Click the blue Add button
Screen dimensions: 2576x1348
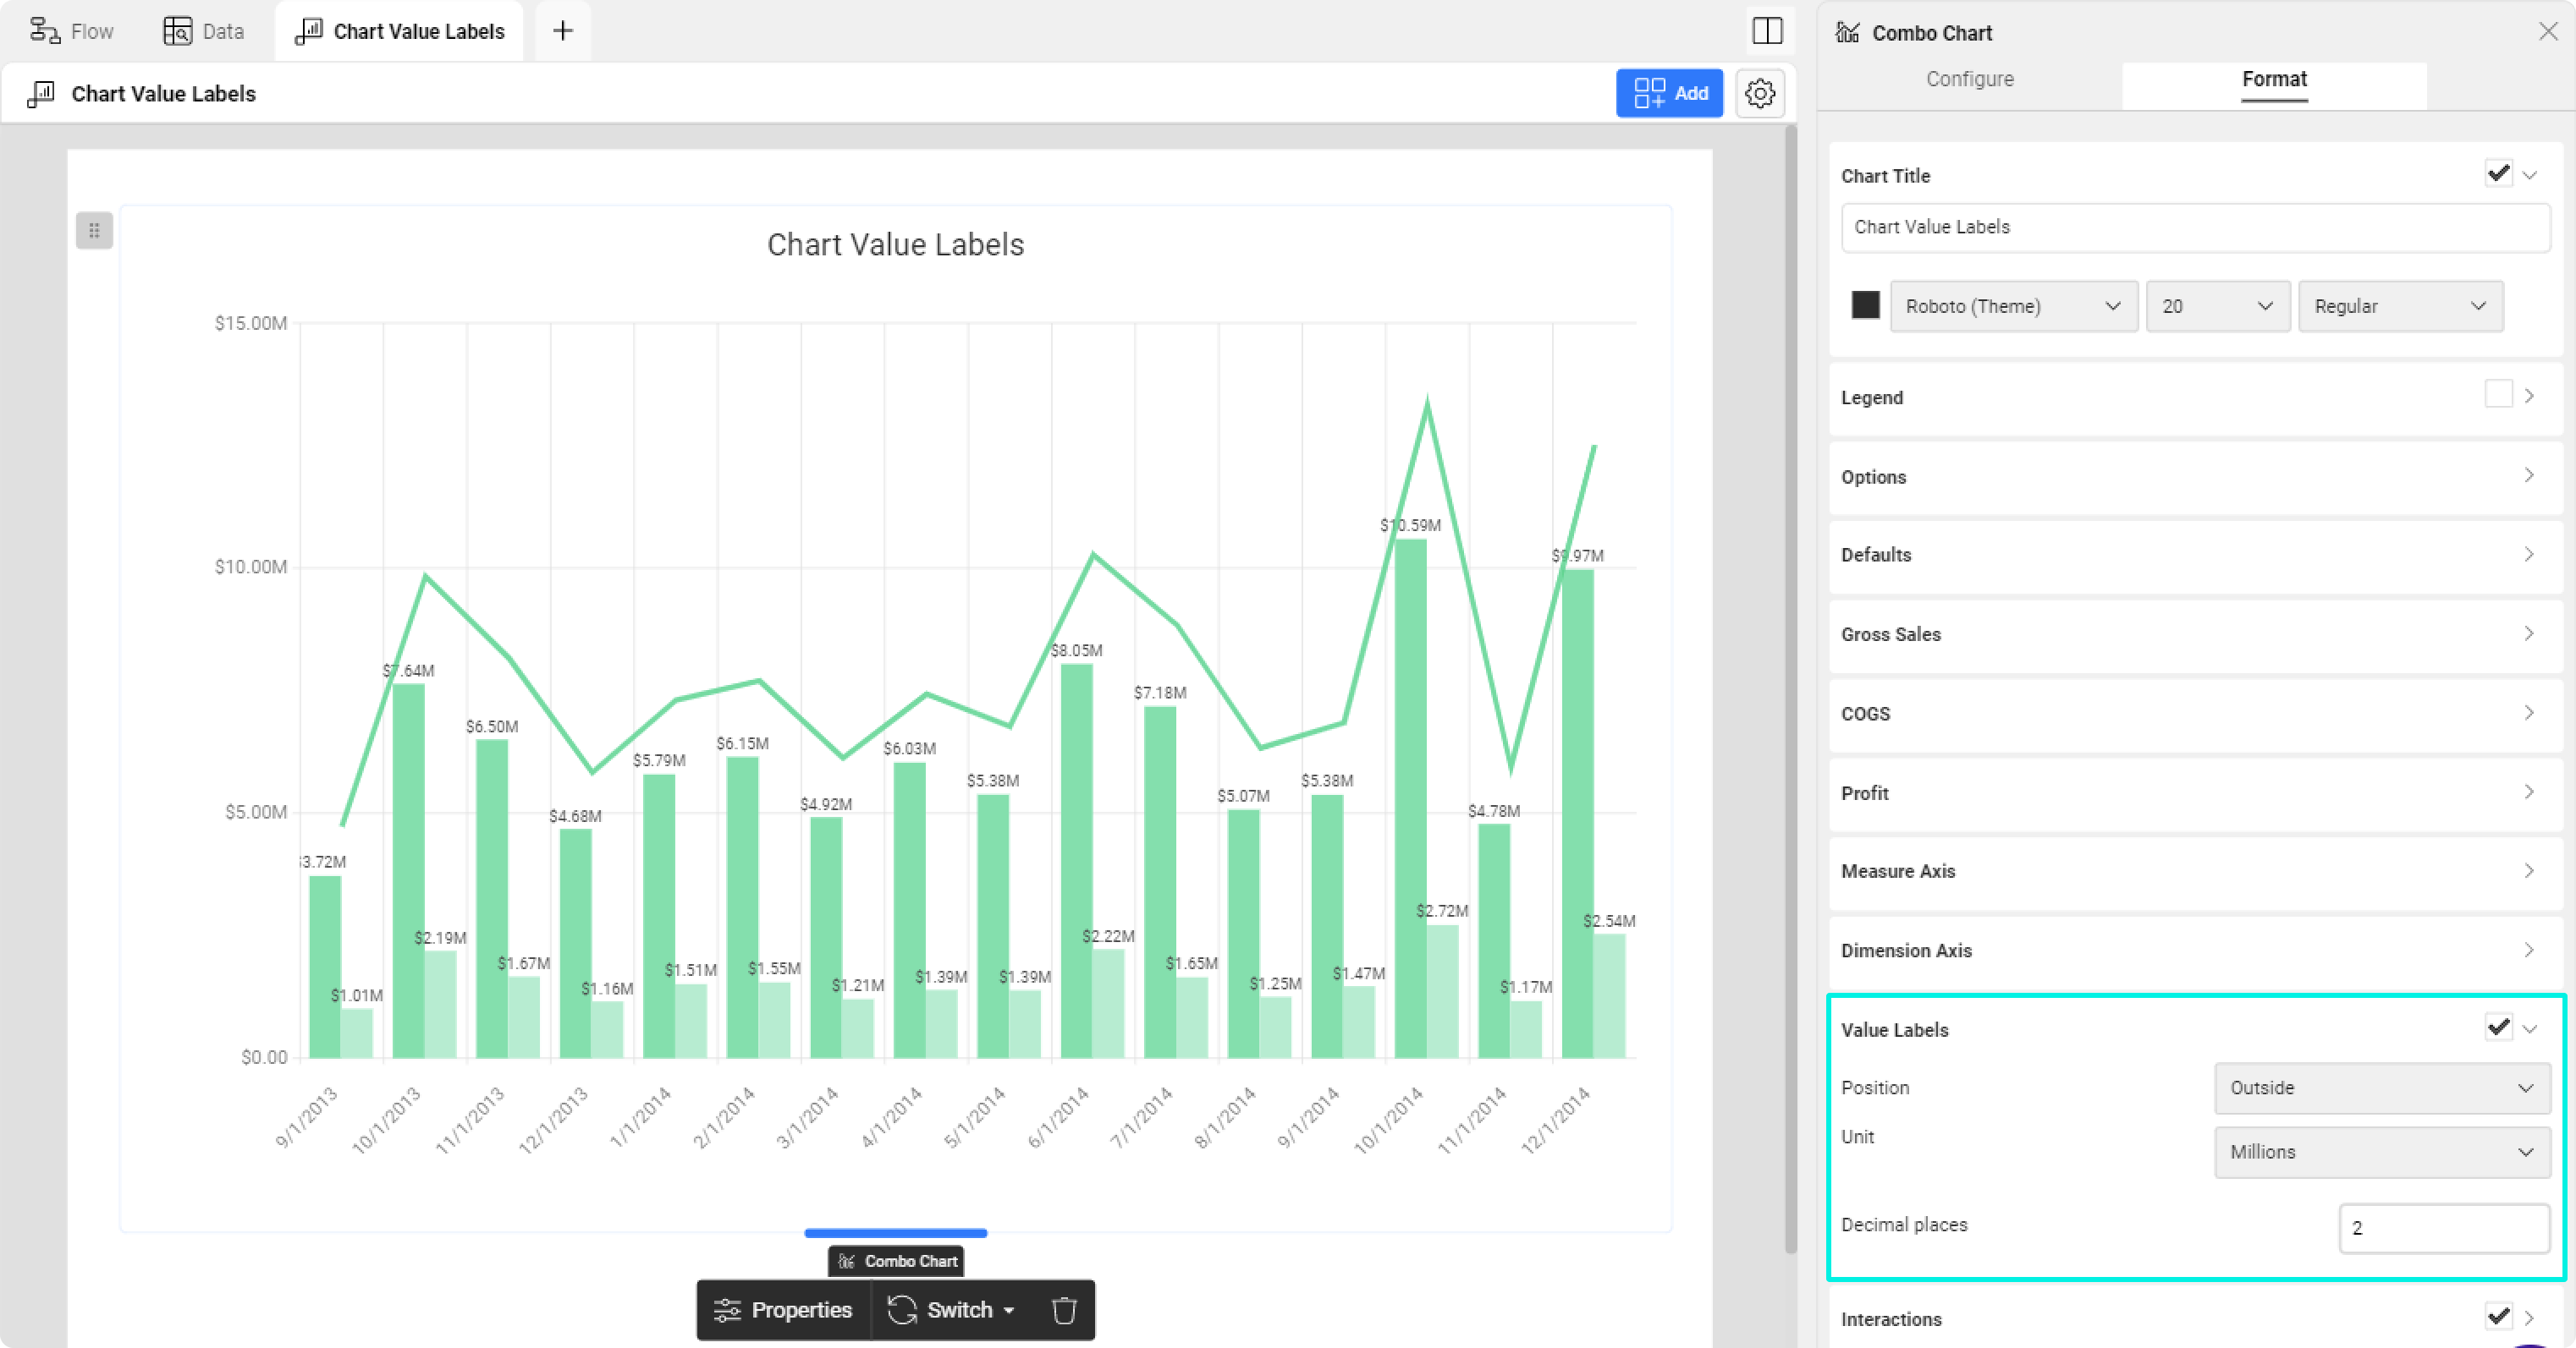(1669, 94)
